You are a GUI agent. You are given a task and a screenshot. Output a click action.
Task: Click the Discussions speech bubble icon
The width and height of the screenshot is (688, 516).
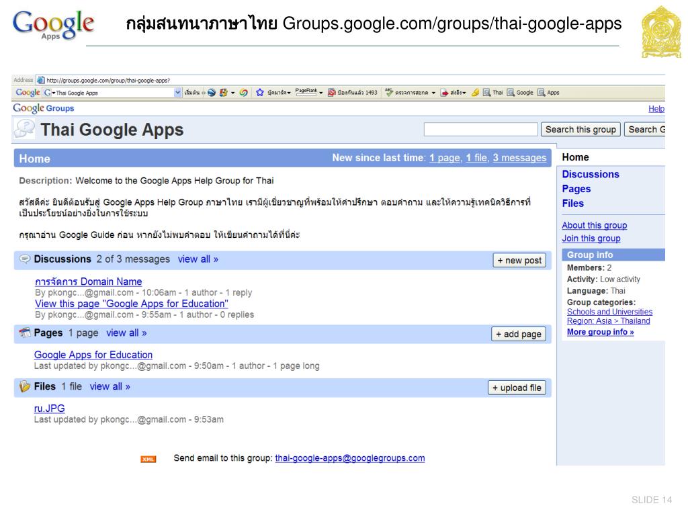point(25,259)
